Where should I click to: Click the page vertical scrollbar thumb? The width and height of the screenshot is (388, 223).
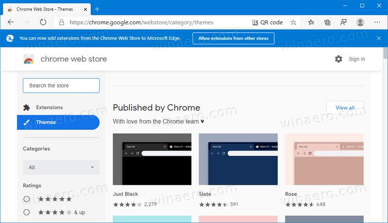click(385, 53)
